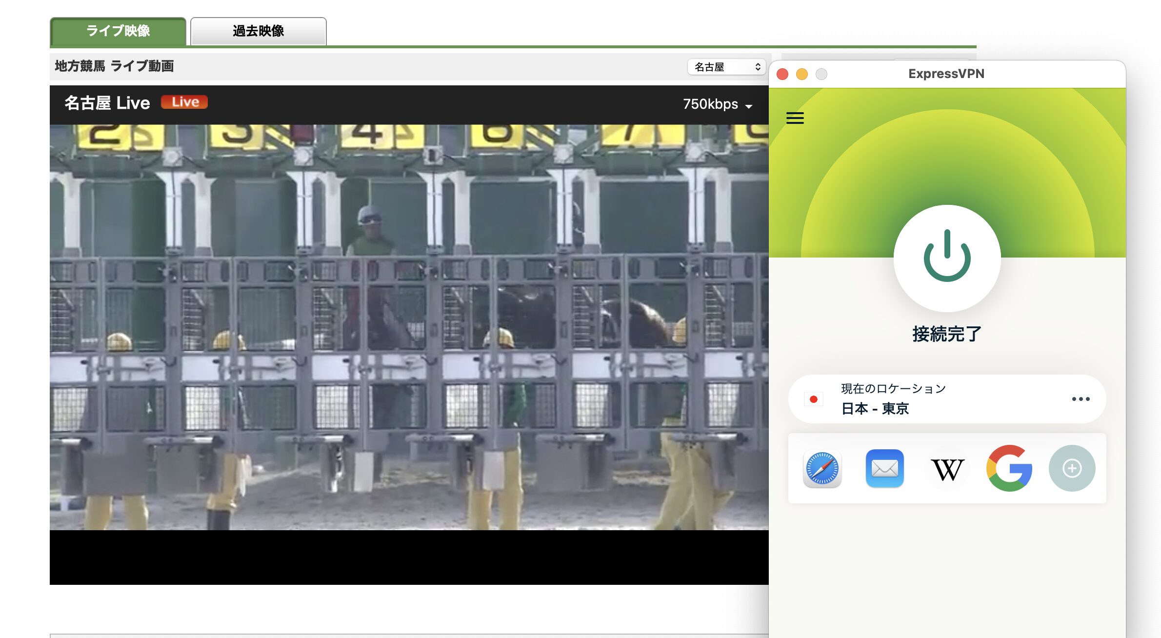1161x638 pixels.
Task: Launch Mail shortcut in ExpressVPN
Action: pos(884,469)
